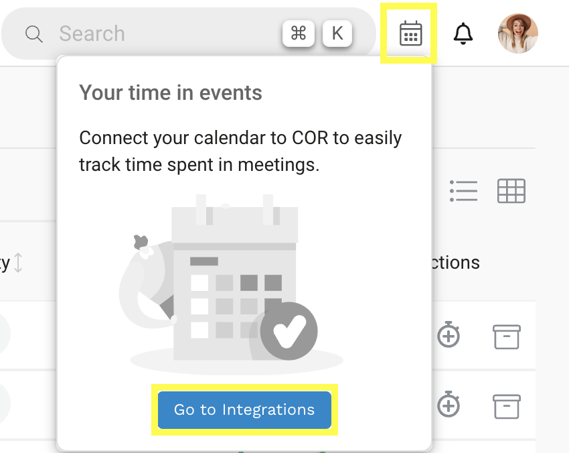Screen dimensions: 569x453
Task: Click Go to Integrations button
Action: [244, 409]
